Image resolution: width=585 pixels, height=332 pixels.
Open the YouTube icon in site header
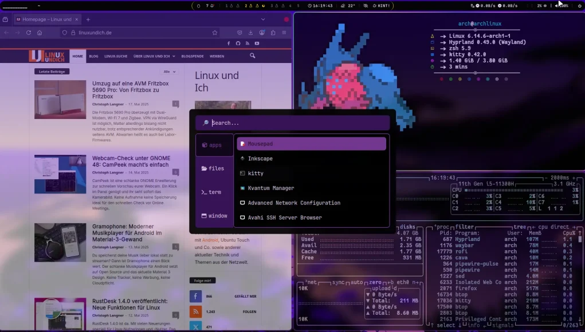click(x=257, y=44)
